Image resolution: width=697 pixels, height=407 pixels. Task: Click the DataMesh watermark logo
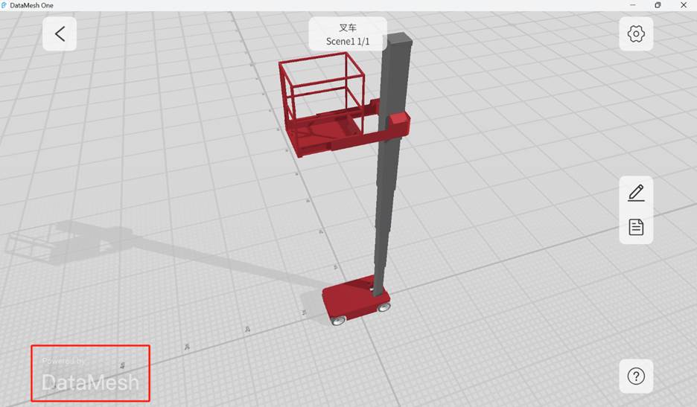pos(90,383)
